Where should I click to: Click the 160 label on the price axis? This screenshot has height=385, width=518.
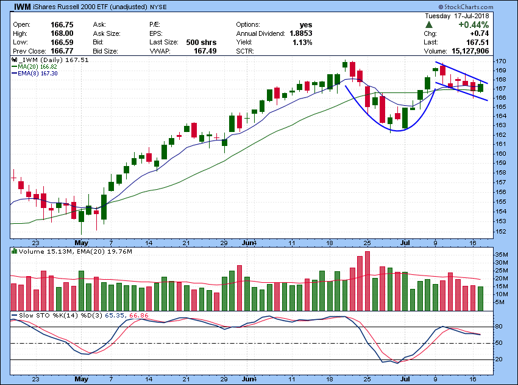pos(501,154)
